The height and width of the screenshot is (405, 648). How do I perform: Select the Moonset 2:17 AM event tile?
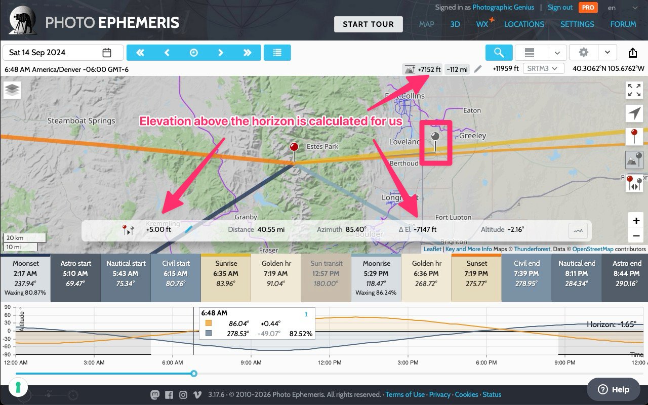click(x=25, y=278)
